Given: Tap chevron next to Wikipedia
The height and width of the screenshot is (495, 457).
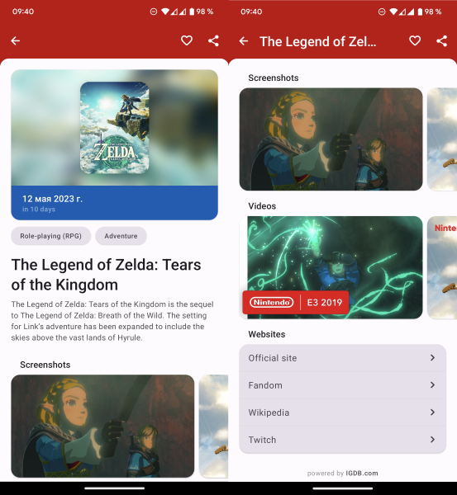Looking at the screenshot, I should point(432,412).
